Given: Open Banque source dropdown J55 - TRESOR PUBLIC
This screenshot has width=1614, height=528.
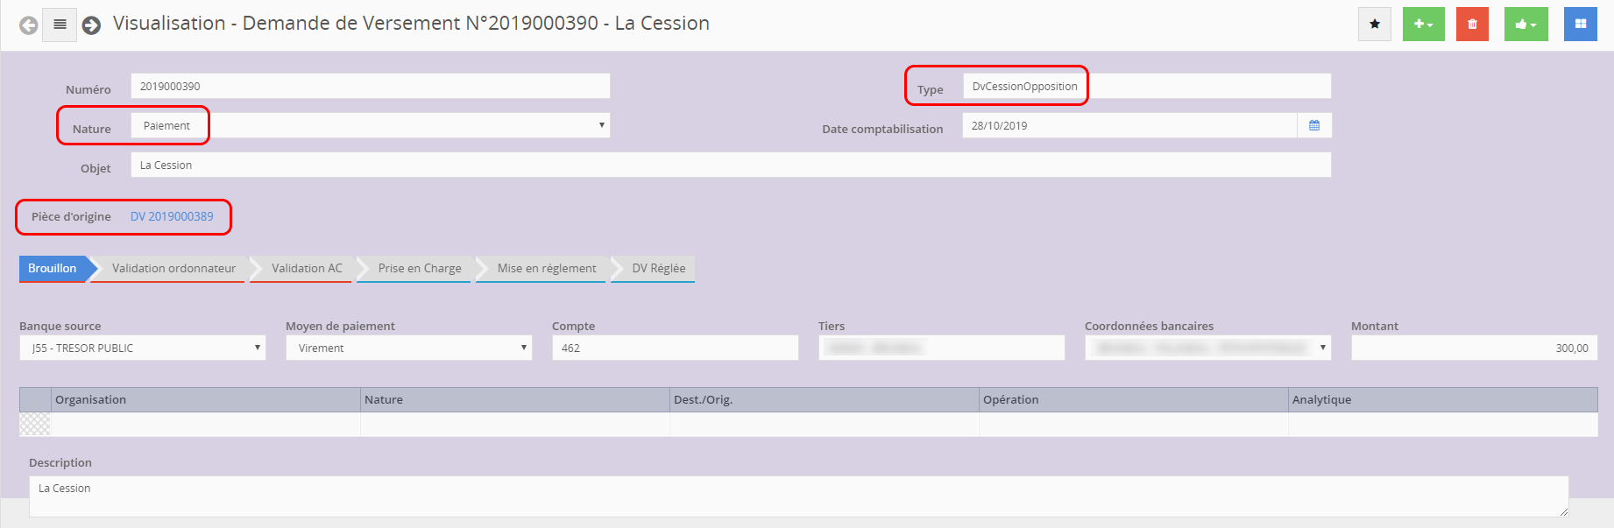Looking at the screenshot, I should 142,348.
